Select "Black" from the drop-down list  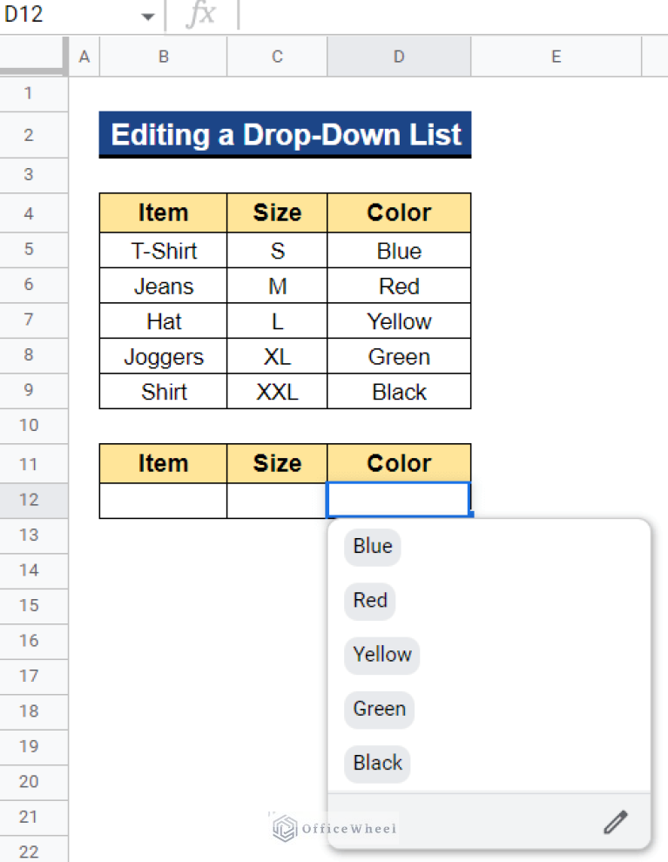click(x=376, y=764)
